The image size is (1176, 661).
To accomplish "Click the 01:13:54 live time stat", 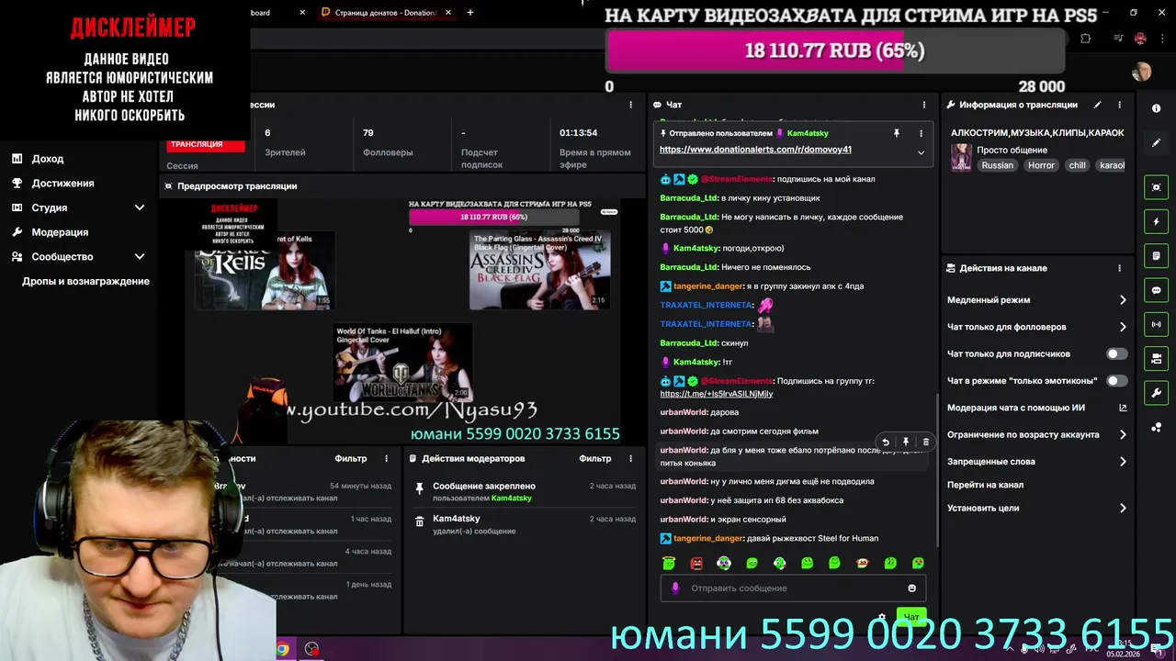I will click(x=594, y=148).
